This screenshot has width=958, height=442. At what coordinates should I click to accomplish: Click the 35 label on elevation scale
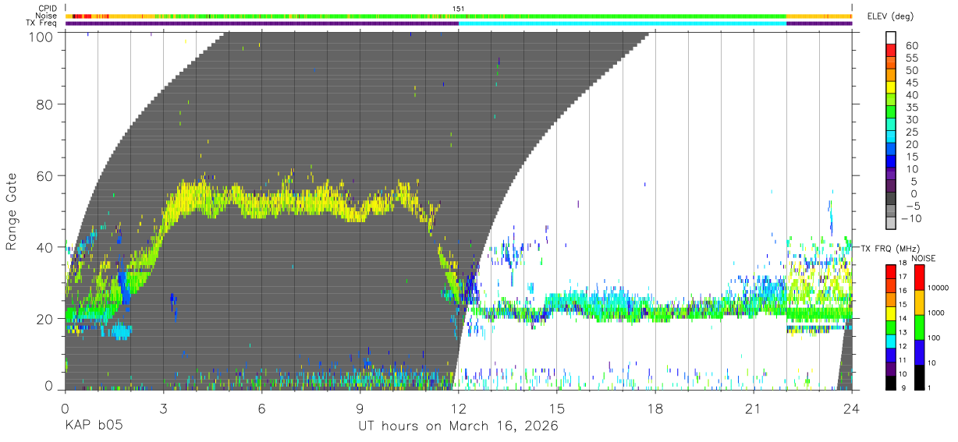910,108
